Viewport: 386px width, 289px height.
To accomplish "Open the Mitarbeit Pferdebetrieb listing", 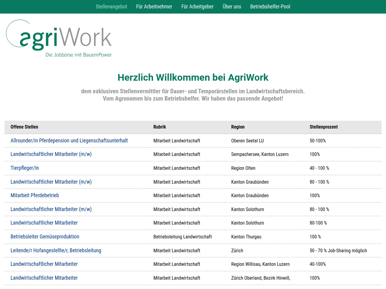I will coord(35,195).
